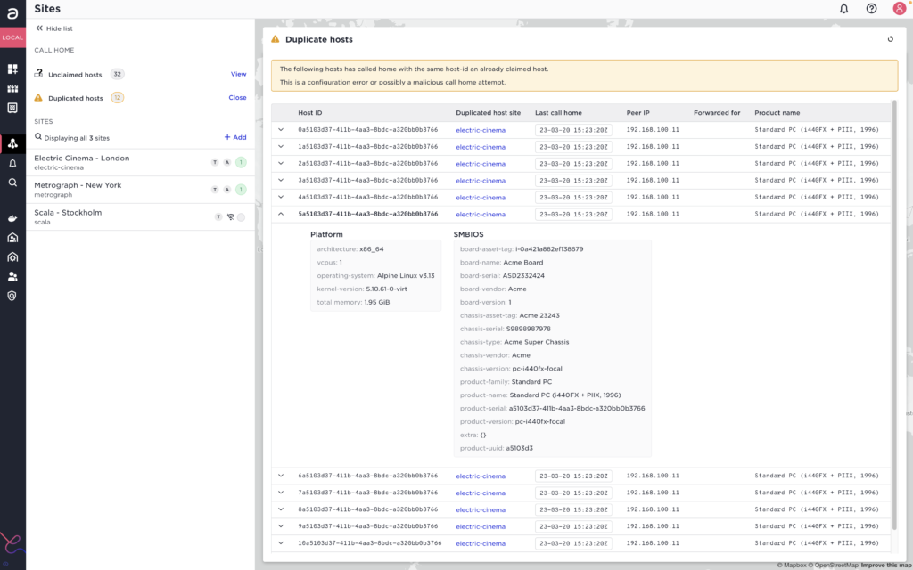Click + Add to add a new site
Image resolution: width=913 pixels, height=570 pixels.
(234, 137)
